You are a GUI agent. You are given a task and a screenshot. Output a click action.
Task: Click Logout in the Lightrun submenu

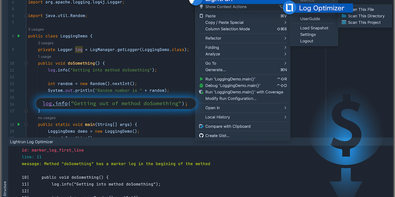[307, 41]
